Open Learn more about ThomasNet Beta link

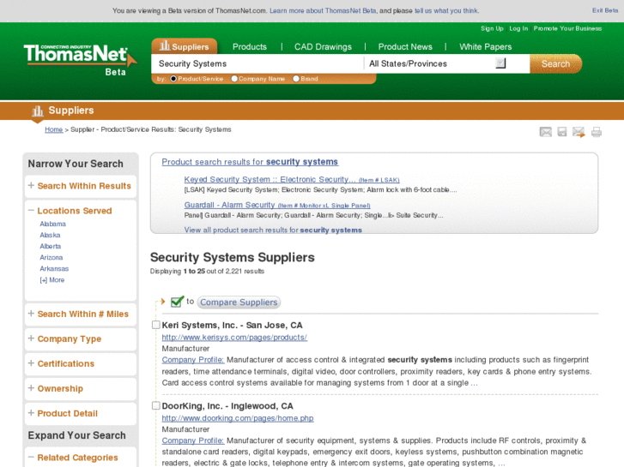[x=323, y=11]
